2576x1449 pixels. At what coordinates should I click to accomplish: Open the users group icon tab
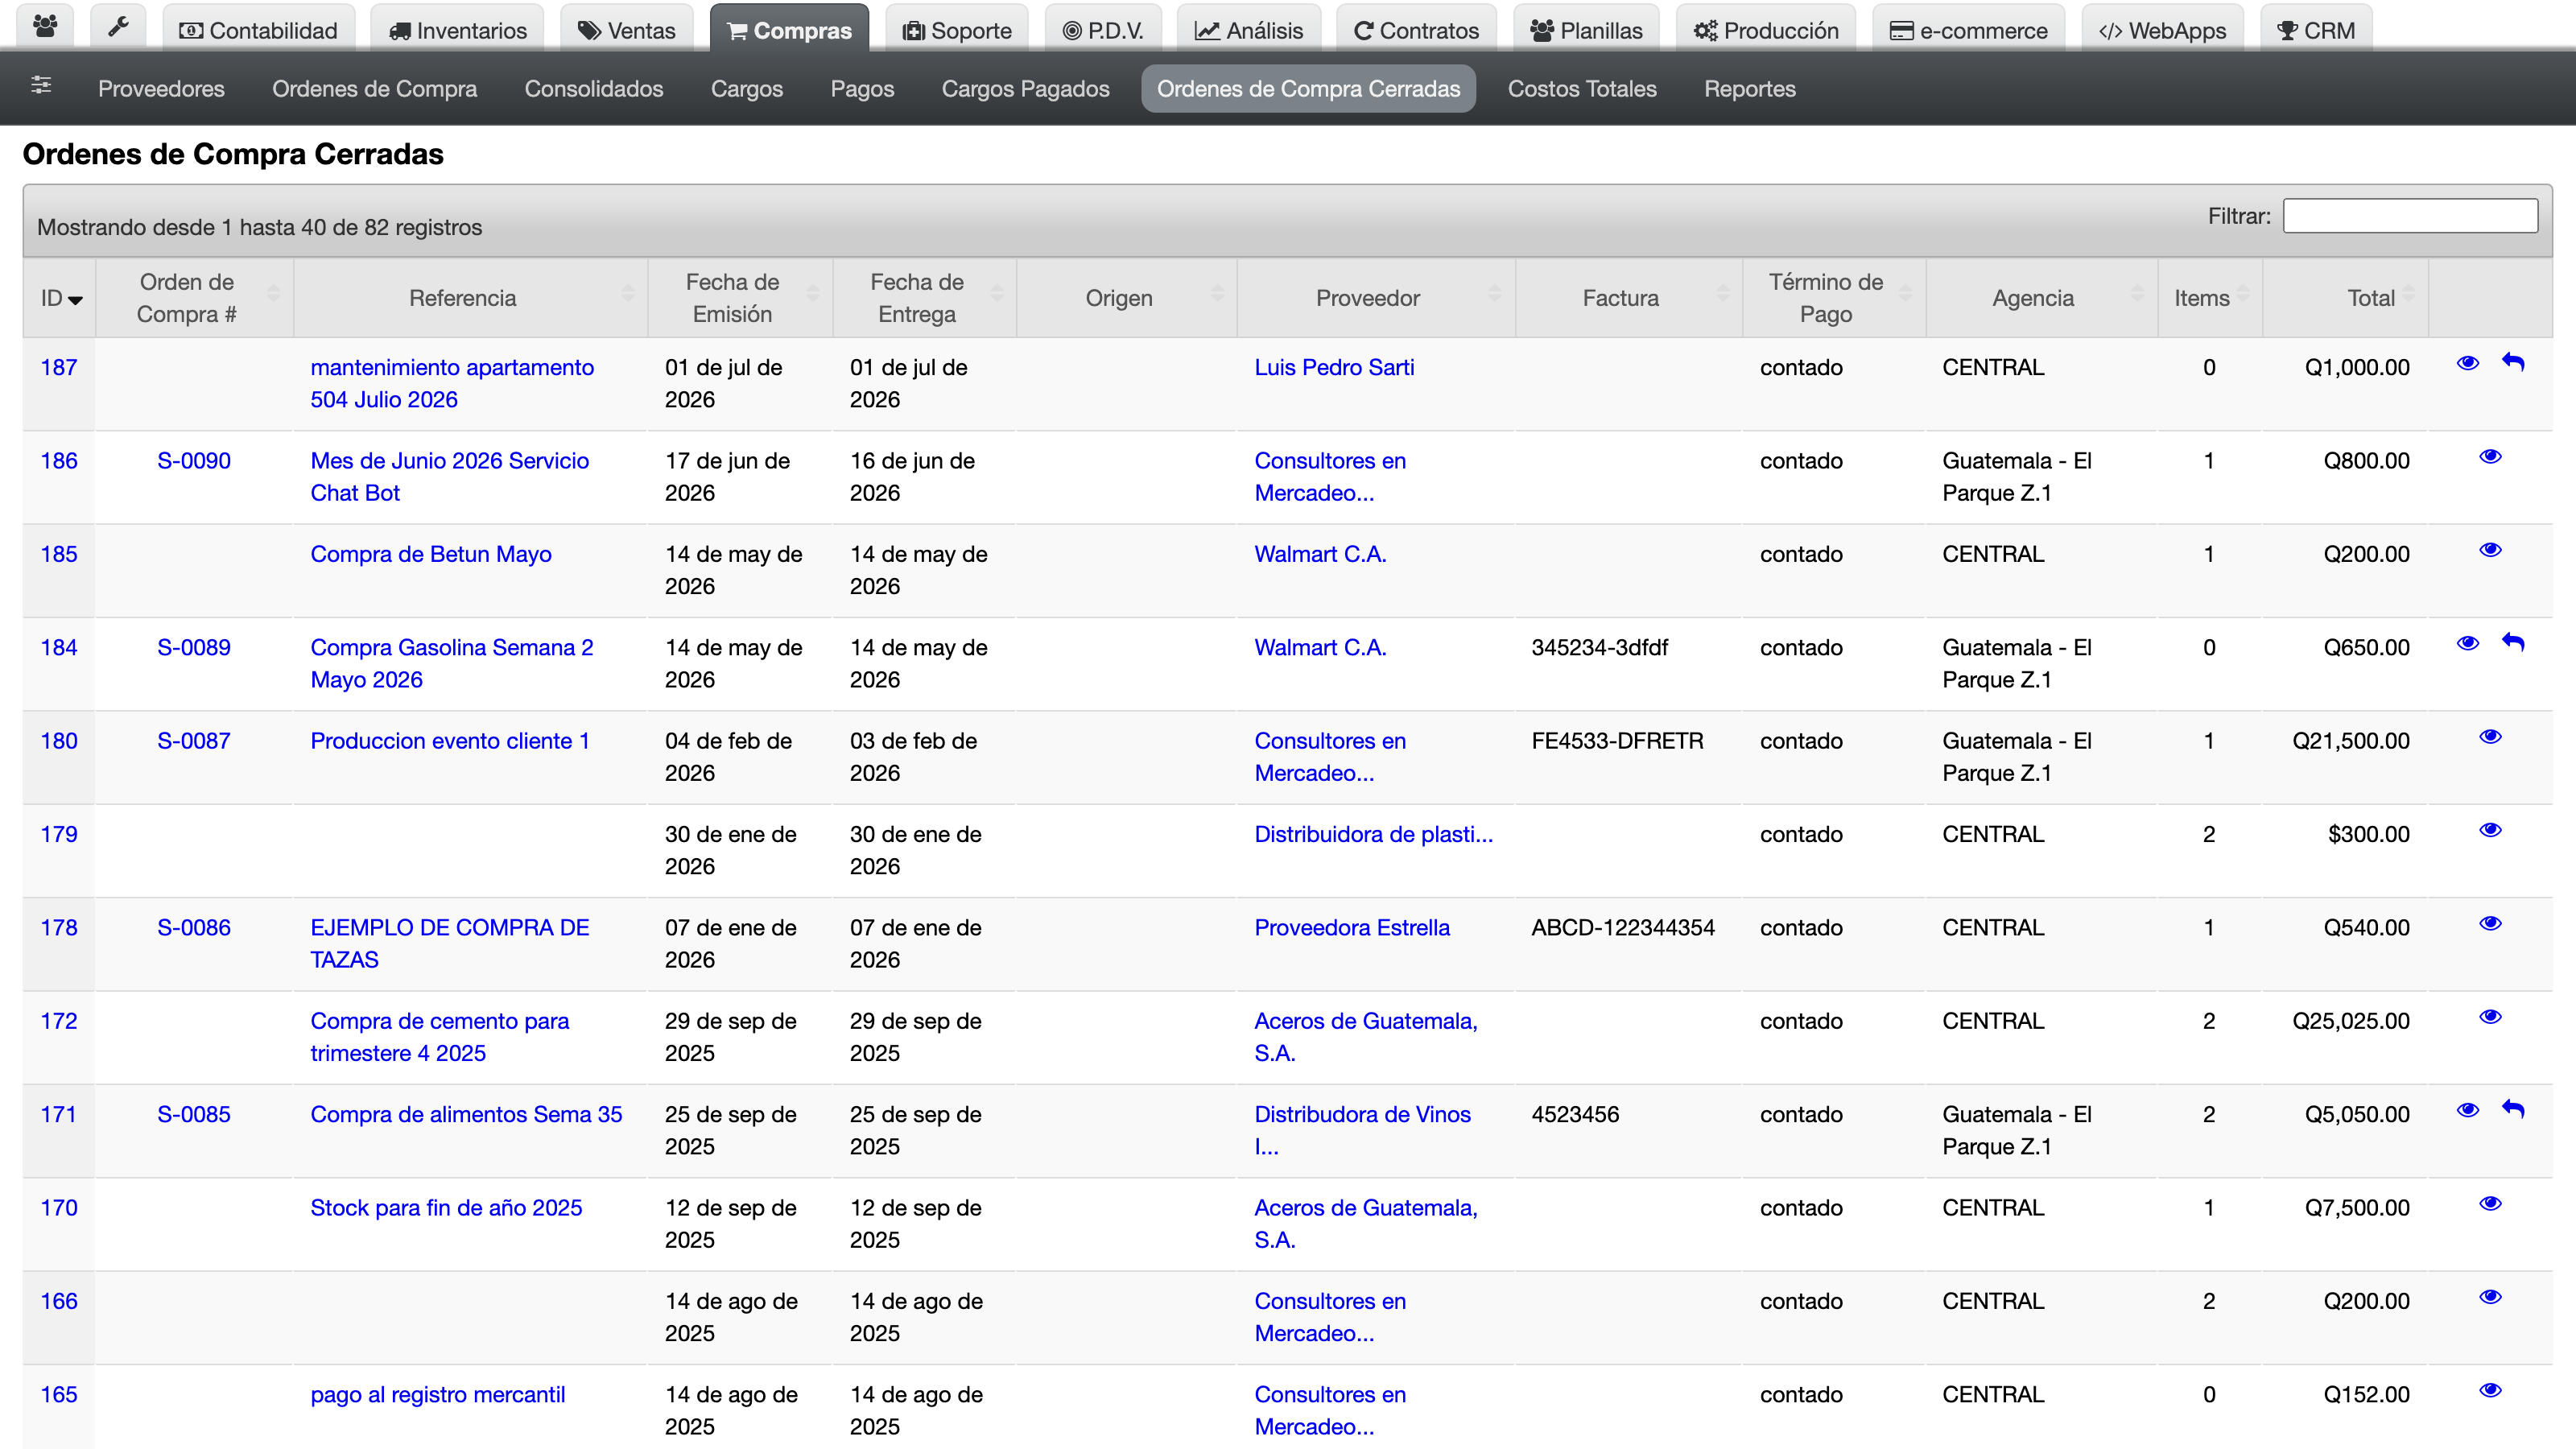(45, 27)
